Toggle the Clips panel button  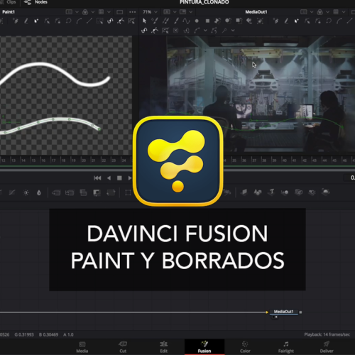[9, 2]
